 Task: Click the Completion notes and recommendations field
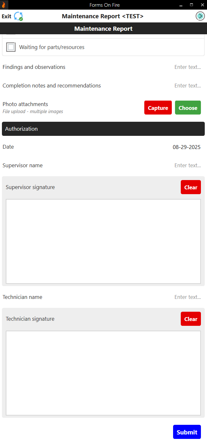(x=187, y=86)
